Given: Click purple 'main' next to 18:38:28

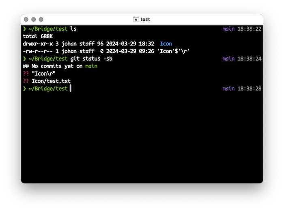Looking at the screenshot, I should (x=228, y=89).
